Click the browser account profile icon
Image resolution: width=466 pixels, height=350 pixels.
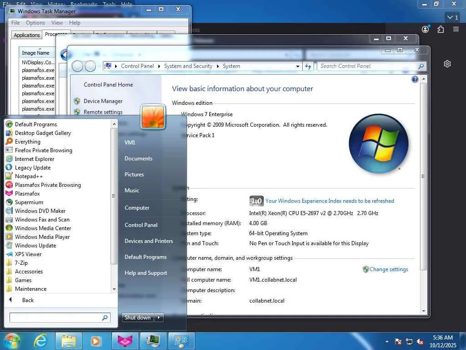point(425,29)
